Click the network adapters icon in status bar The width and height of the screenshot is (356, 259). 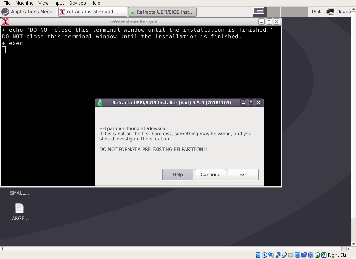click(x=277, y=255)
